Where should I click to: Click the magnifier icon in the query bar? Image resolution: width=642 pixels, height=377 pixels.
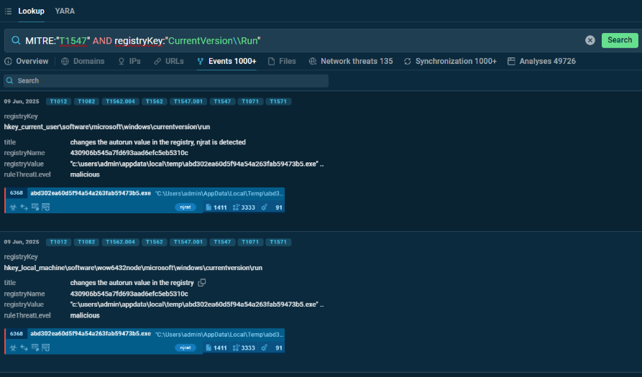tap(15, 40)
